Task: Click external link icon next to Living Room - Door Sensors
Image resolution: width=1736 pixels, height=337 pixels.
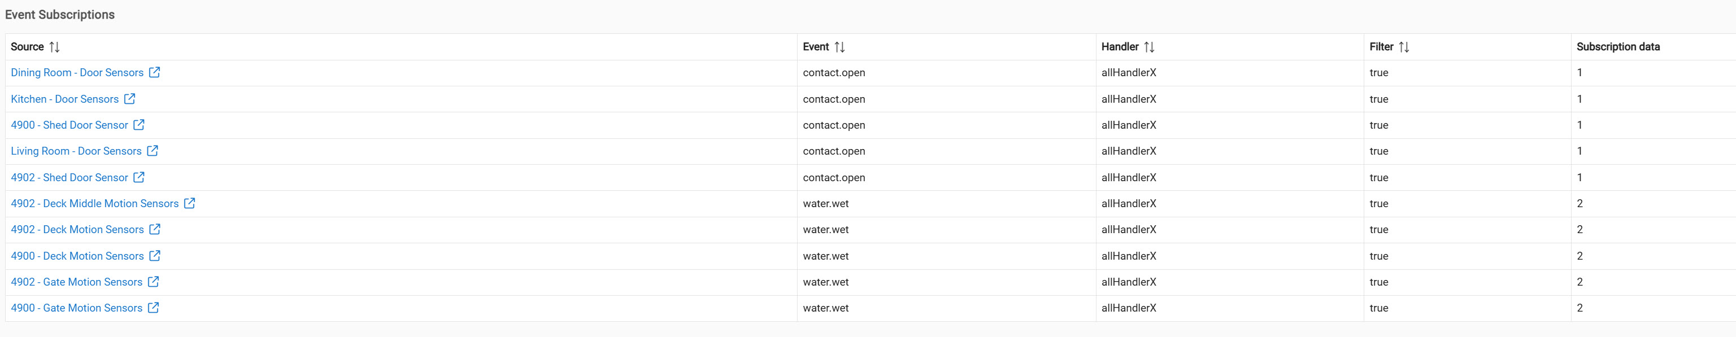Action: (x=153, y=151)
